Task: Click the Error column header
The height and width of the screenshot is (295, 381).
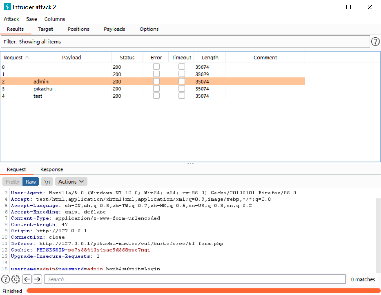Action: pyautogui.click(x=156, y=58)
